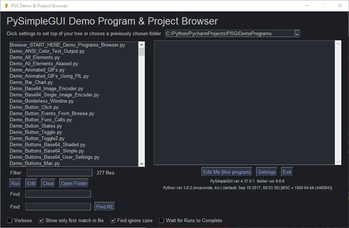Select Demo_All_Elements.py in the file list
Image resolution: width=349 pixels, height=228 pixels.
tap(35, 58)
